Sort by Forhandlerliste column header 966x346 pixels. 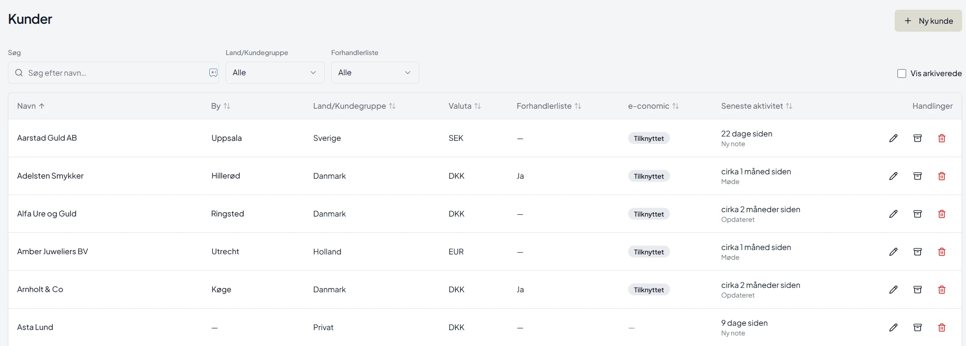[x=549, y=106]
